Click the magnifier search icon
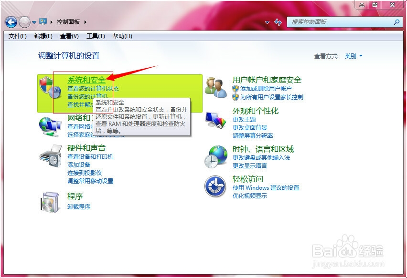The image size is (407, 278). coord(396,22)
